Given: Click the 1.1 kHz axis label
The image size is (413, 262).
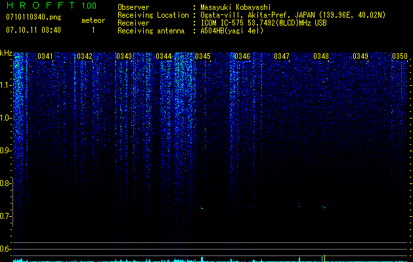Looking at the screenshot, I should pos(5,85).
